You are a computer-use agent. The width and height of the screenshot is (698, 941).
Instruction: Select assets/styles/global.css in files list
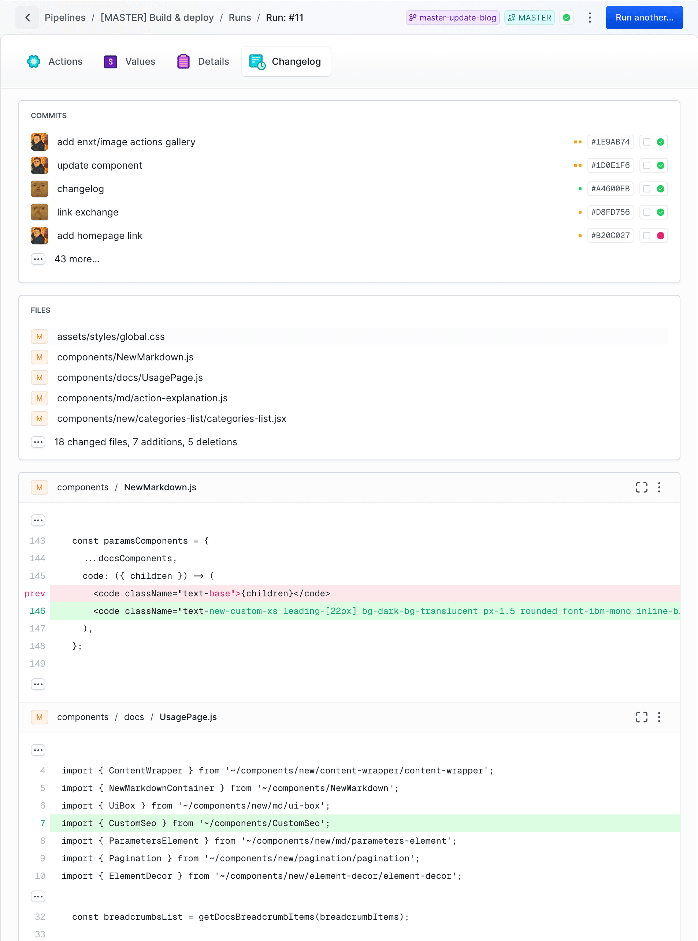tap(111, 337)
